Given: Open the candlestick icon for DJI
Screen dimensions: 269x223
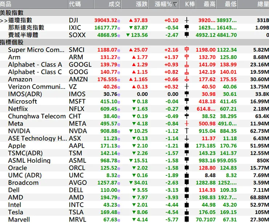Looking at the screenshot, I should coord(186,20).
